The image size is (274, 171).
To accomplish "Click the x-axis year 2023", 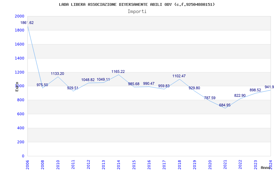I will tap(256, 165).
